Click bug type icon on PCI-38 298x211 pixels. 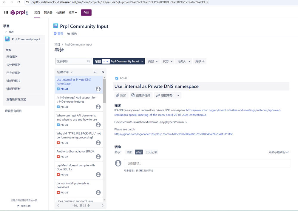pyautogui.click(x=58, y=143)
